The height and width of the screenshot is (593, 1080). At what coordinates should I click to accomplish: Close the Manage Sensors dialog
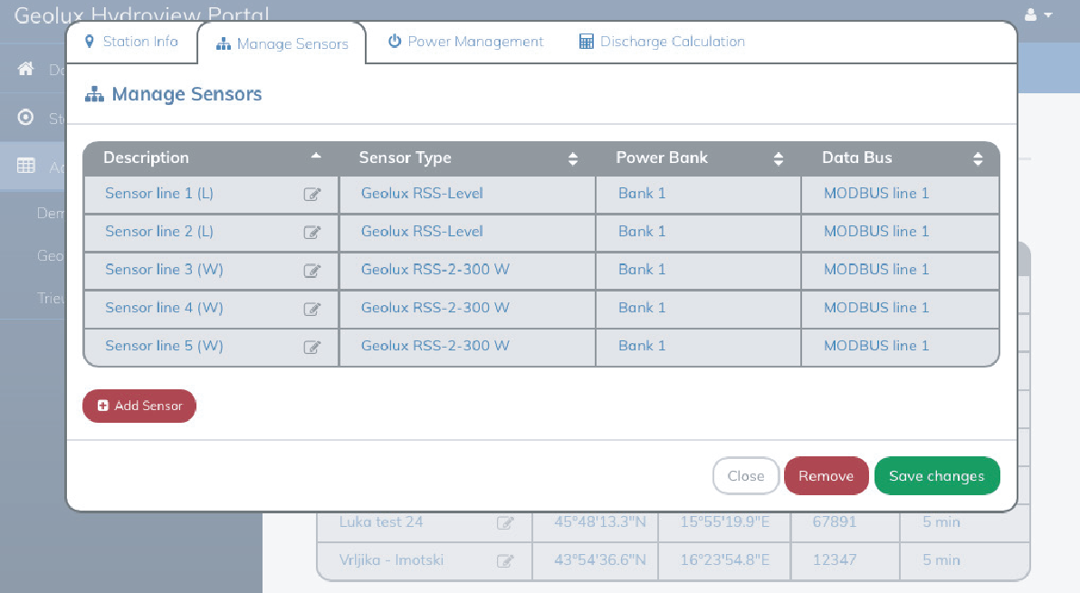pyautogui.click(x=746, y=476)
